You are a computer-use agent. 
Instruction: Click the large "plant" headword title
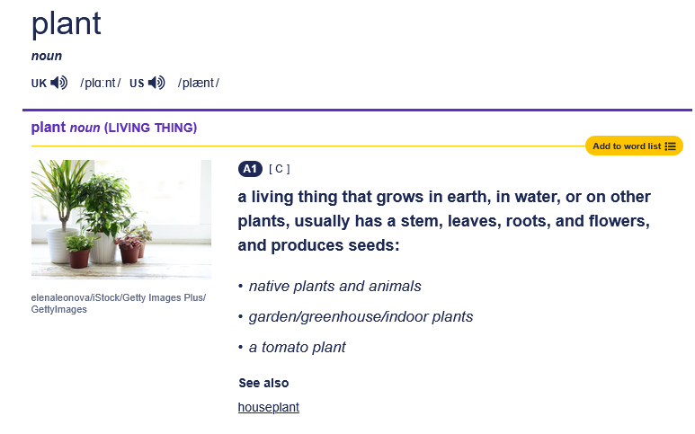67,24
